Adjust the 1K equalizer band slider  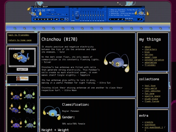click(x=91, y=15)
